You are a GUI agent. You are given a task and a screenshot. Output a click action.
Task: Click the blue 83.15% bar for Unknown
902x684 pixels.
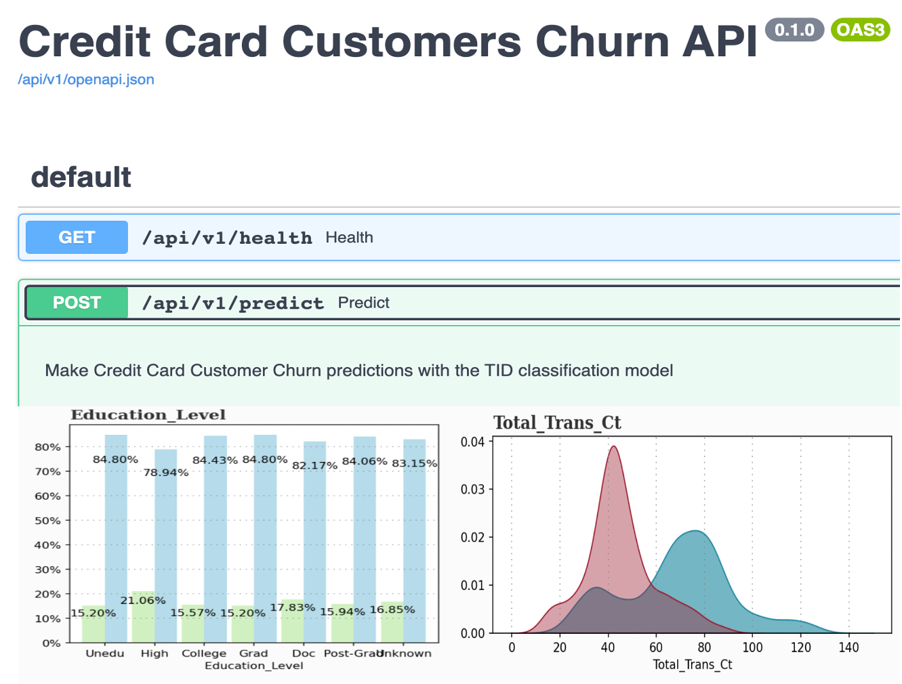pos(415,542)
